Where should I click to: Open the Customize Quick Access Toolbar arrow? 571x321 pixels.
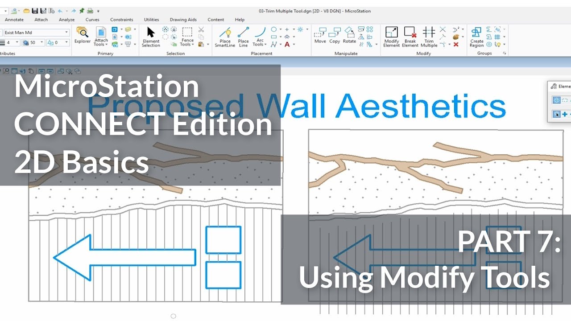click(98, 11)
